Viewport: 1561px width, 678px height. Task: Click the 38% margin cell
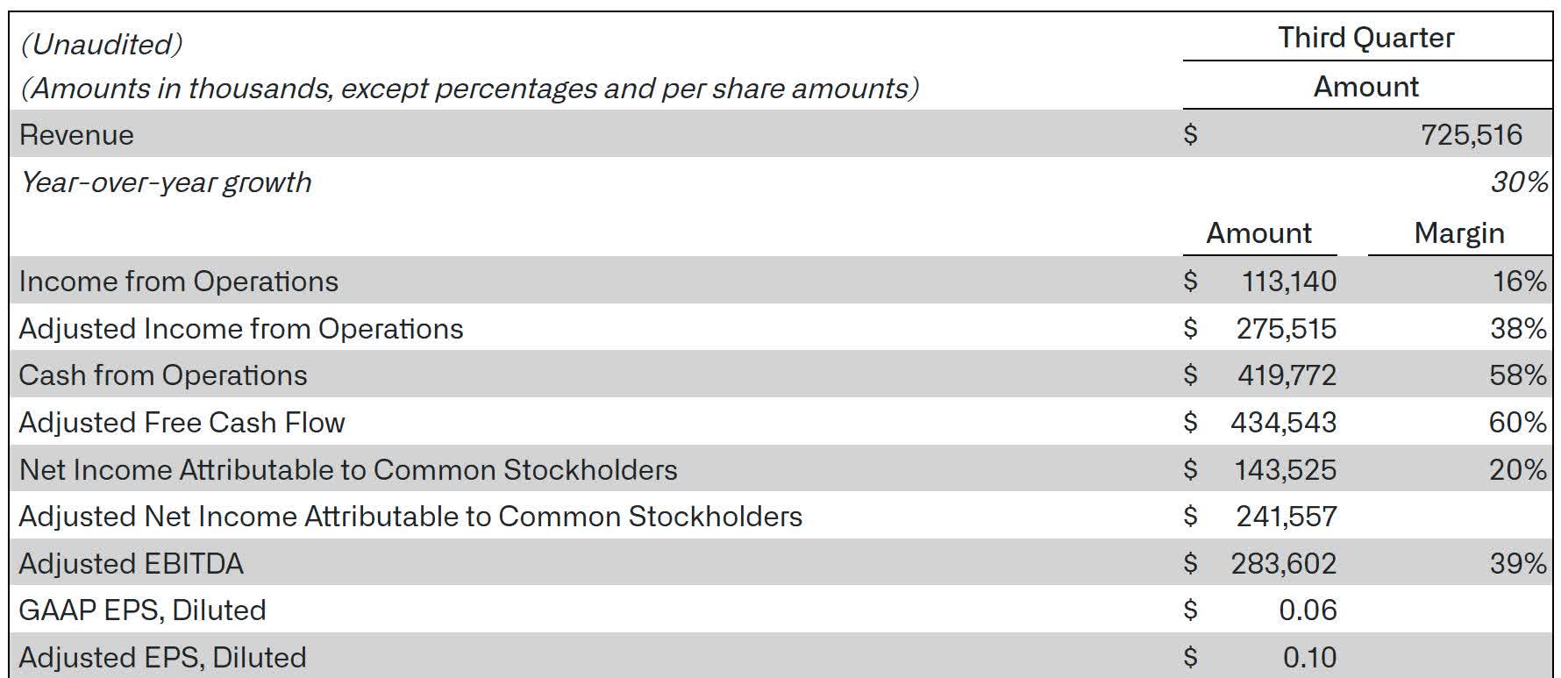[x=1517, y=328]
